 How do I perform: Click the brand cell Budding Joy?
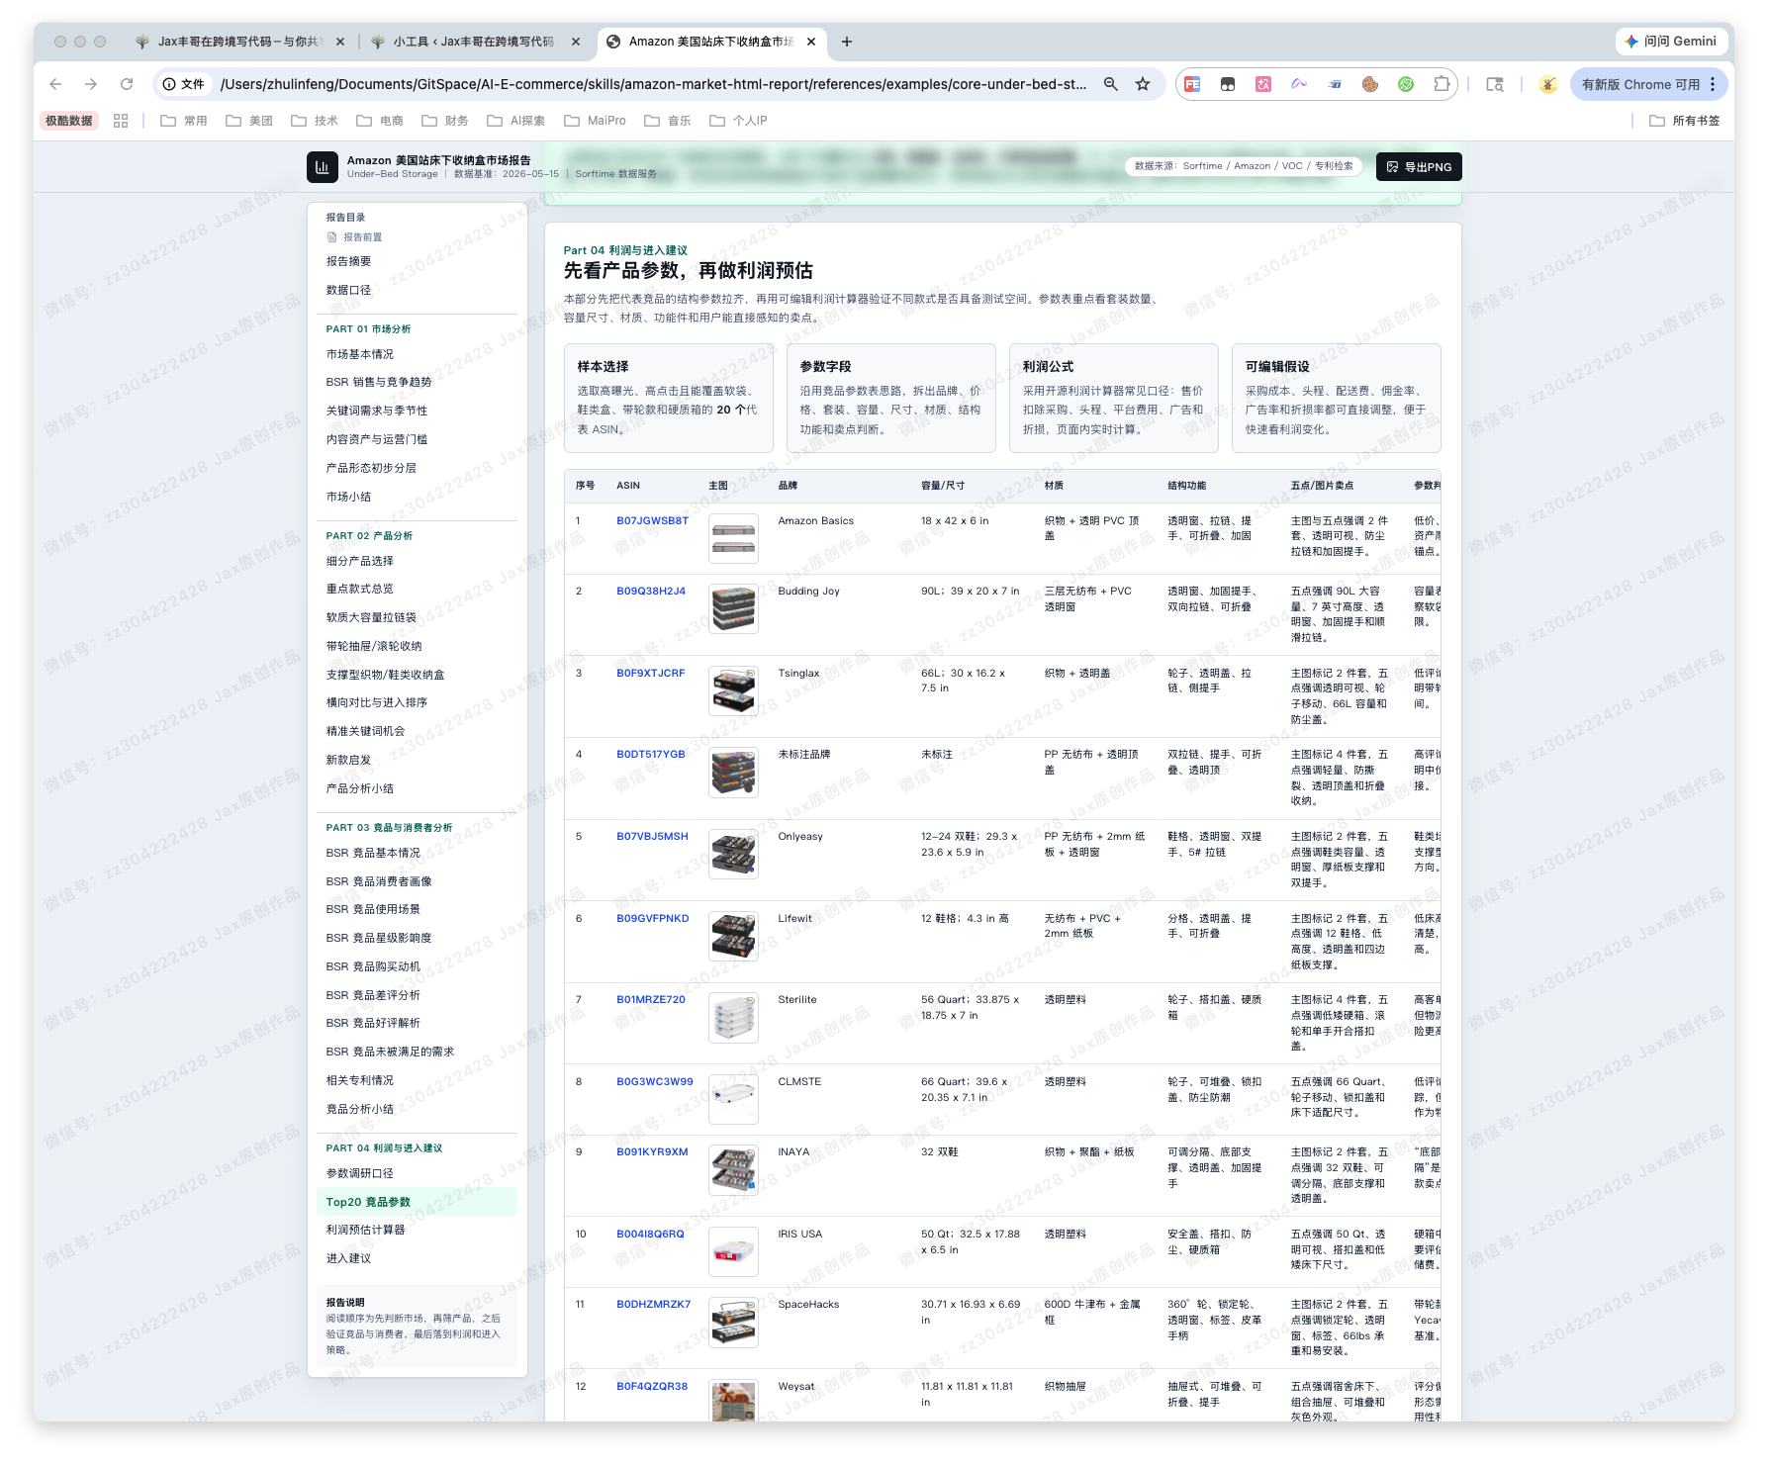click(x=808, y=591)
